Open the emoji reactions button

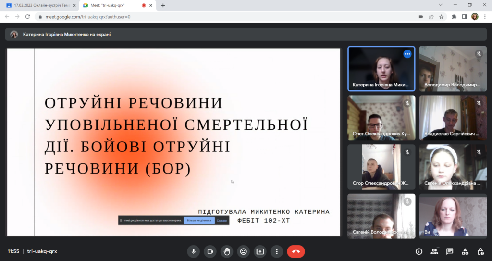click(x=244, y=251)
